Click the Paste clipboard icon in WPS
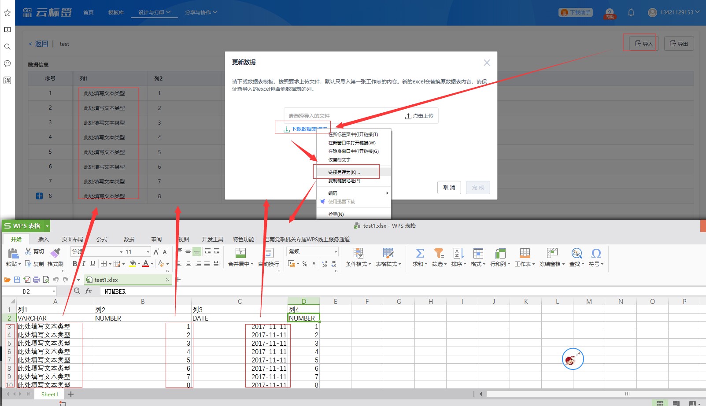This screenshot has height=406, width=706. pyautogui.click(x=13, y=253)
